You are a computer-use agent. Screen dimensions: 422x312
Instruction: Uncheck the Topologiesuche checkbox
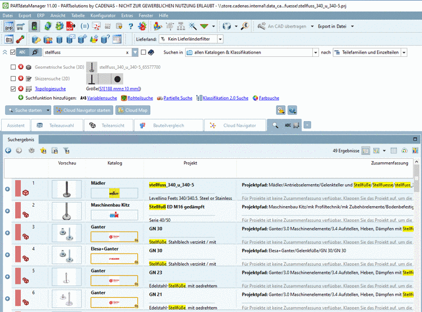(x=13, y=88)
